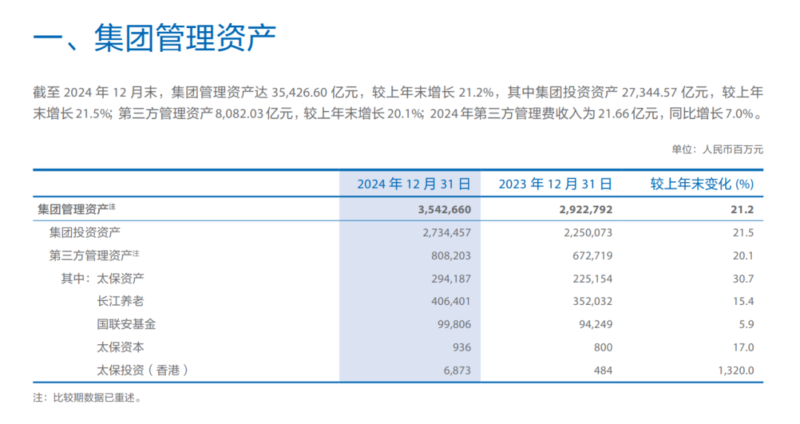The height and width of the screenshot is (424, 800).
Task: Click the 较上年末变化 (%) column header
Action: pos(701,184)
